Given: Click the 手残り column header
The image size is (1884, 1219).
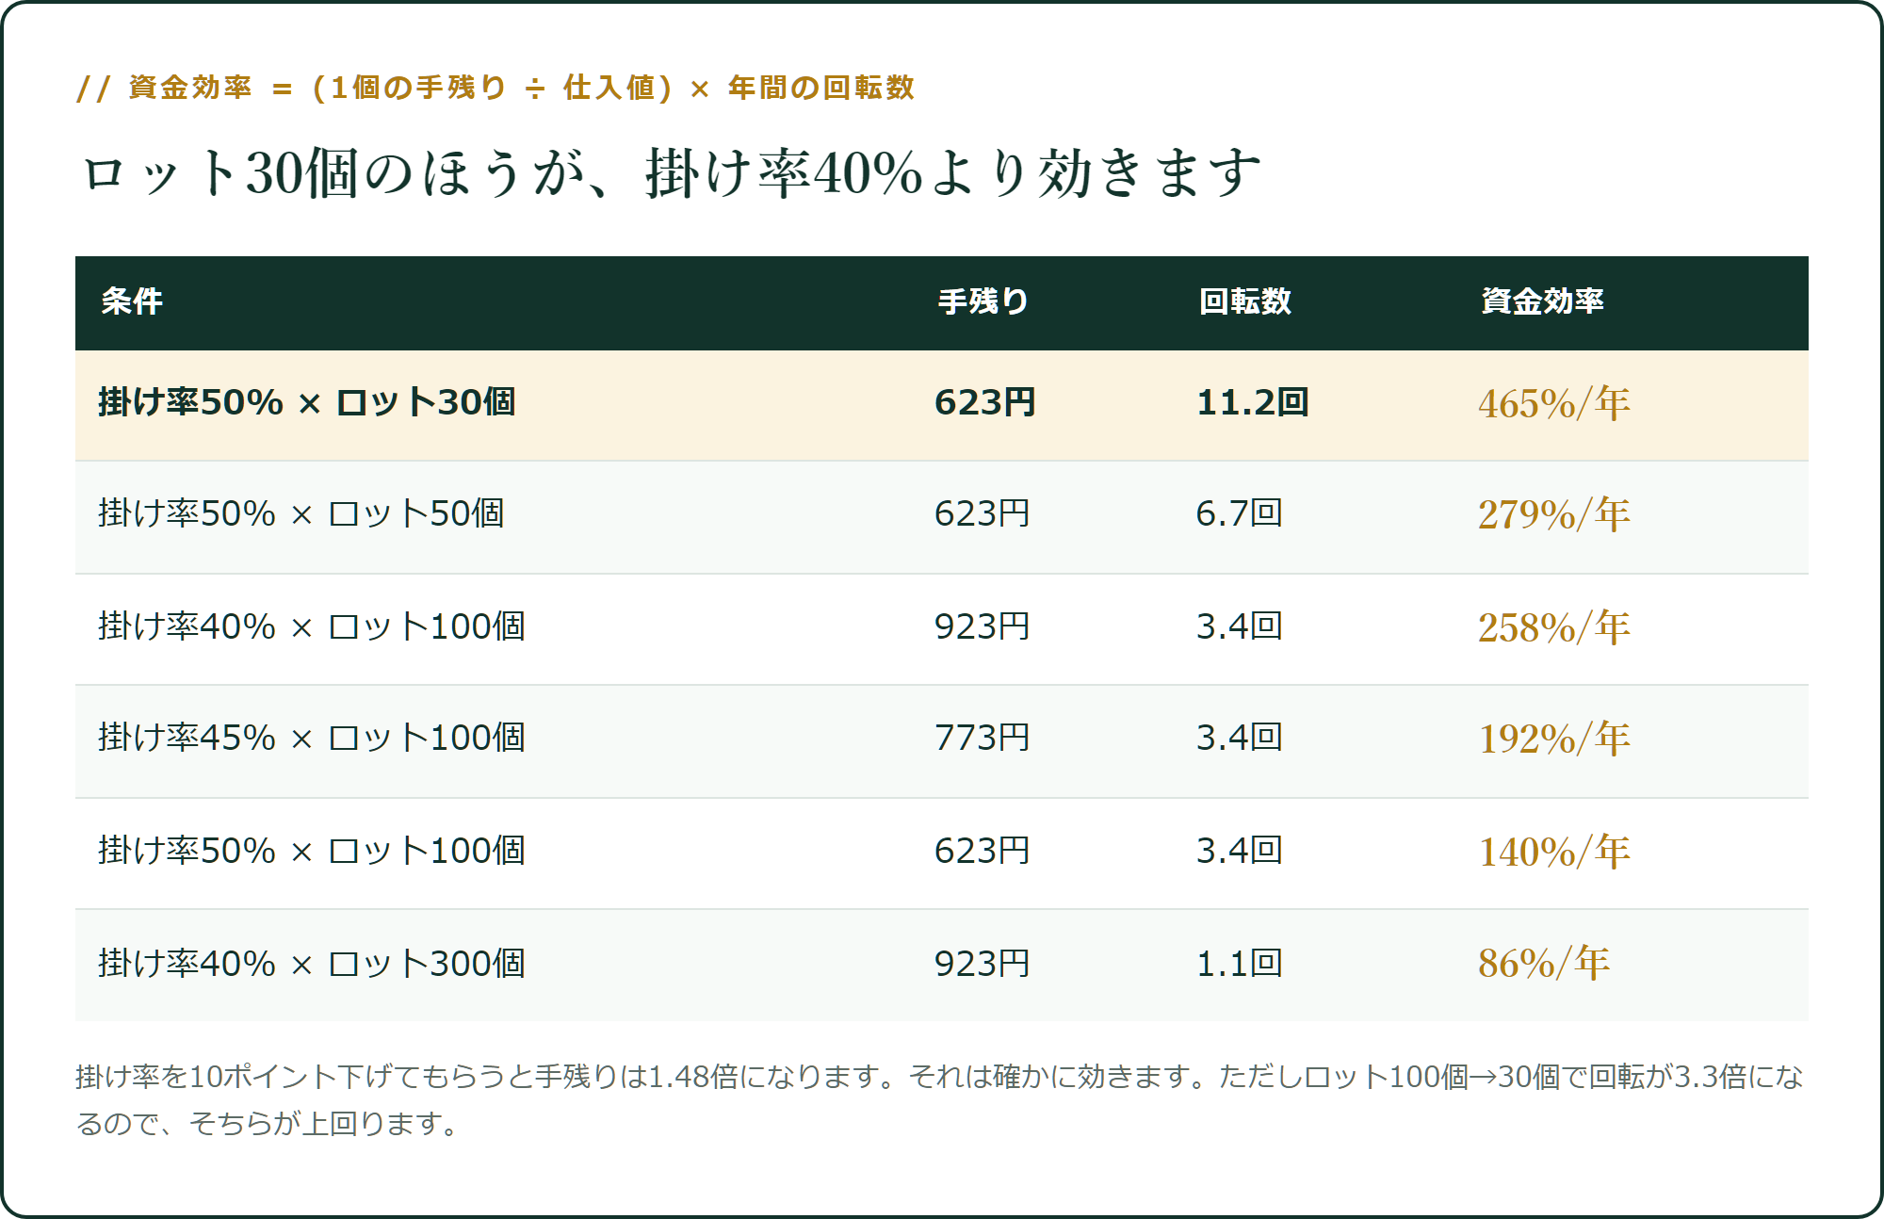Looking at the screenshot, I should tap(983, 301).
